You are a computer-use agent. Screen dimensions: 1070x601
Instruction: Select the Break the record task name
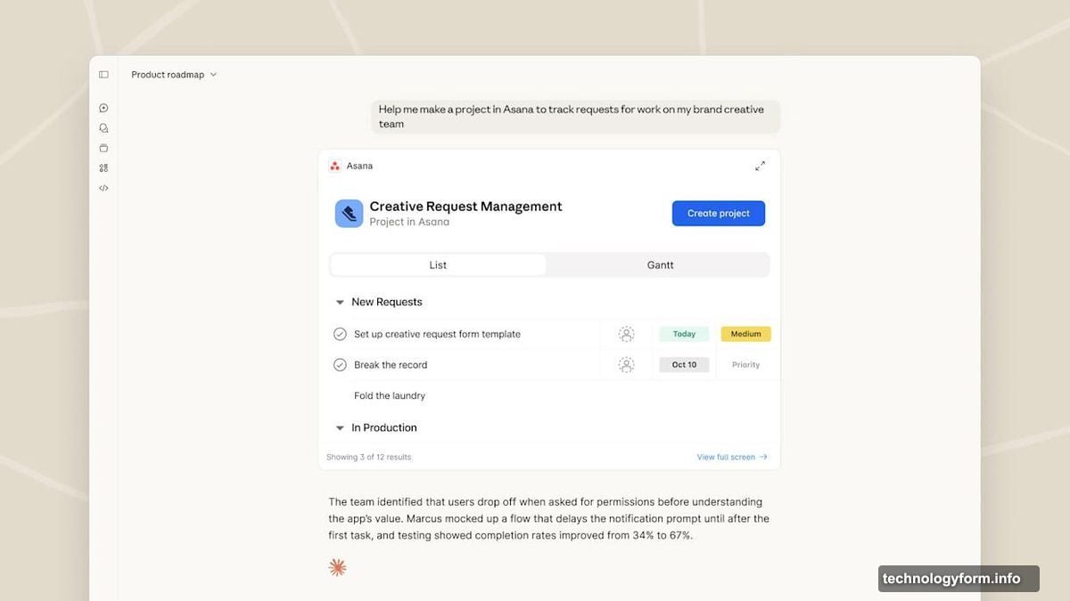pos(391,364)
